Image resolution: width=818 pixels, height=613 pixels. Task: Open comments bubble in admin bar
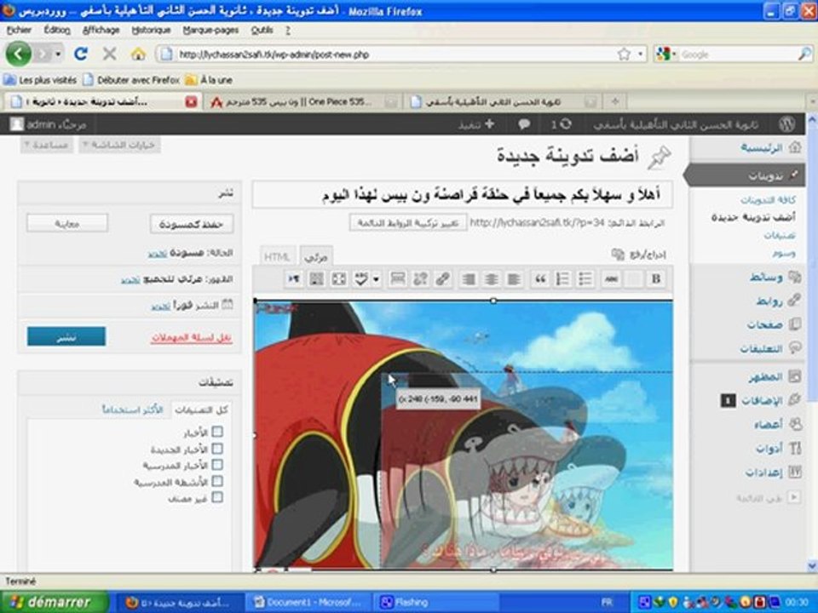[524, 124]
